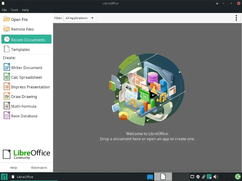Open the File menu

(x=4, y=10)
